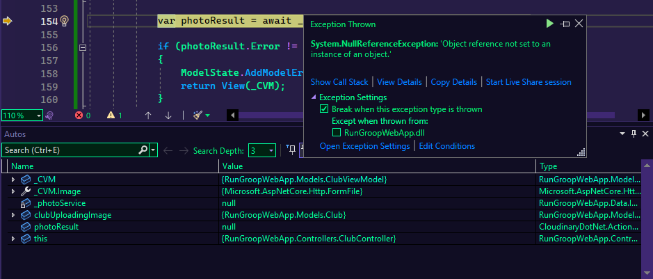Screen dimensions: 653x279
Task: Click the Value column header in Autos
Action: (378, 166)
